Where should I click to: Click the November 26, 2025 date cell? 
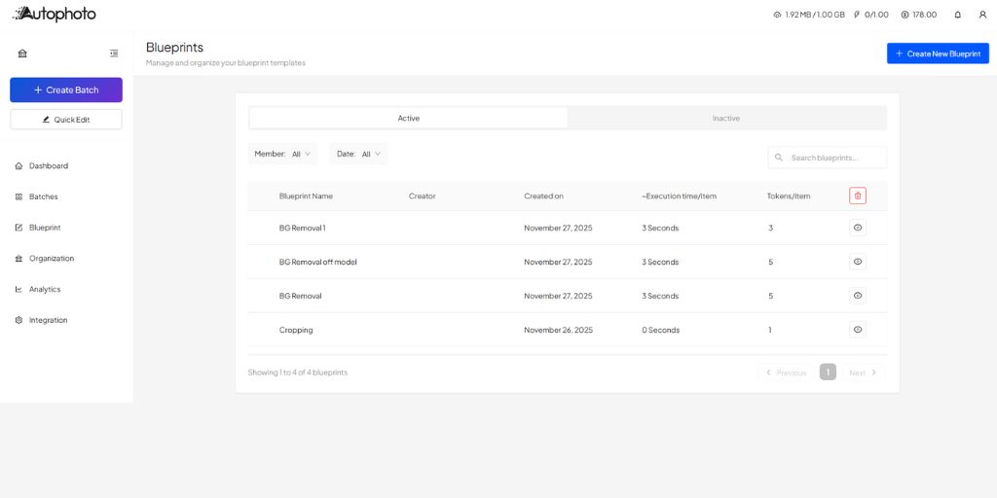(x=558, y=331)
